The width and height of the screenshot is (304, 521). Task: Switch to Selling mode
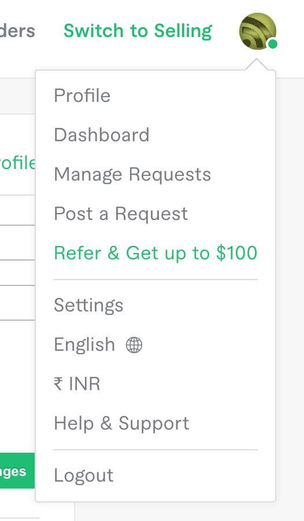tap(138, 31)
